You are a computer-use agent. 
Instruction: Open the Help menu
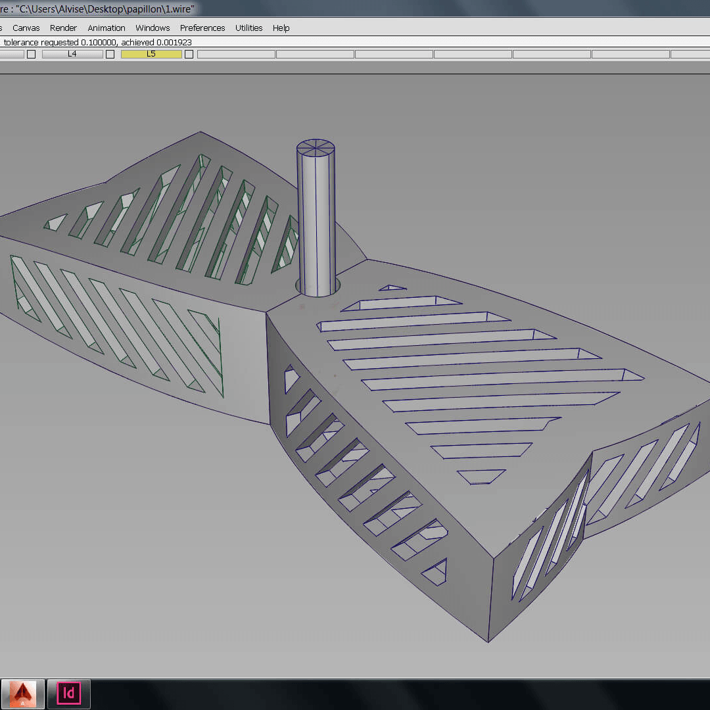pos(281,28)
